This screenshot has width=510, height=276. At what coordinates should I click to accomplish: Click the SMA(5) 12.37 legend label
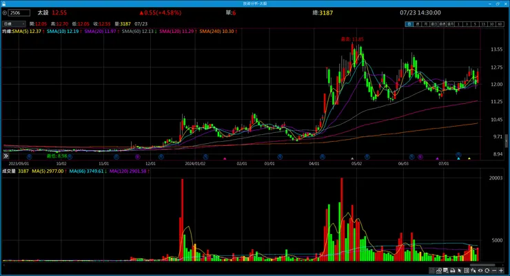pos(28,32)
